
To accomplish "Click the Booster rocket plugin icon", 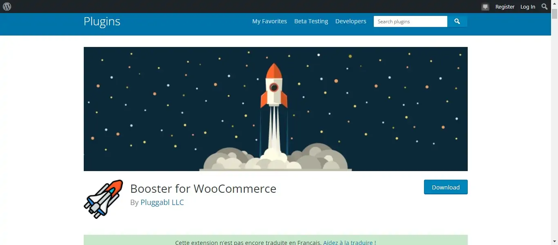I will (x=103, y=199).
